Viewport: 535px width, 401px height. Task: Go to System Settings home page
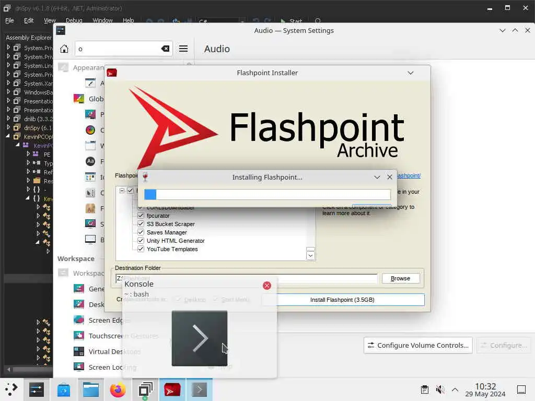64,49
